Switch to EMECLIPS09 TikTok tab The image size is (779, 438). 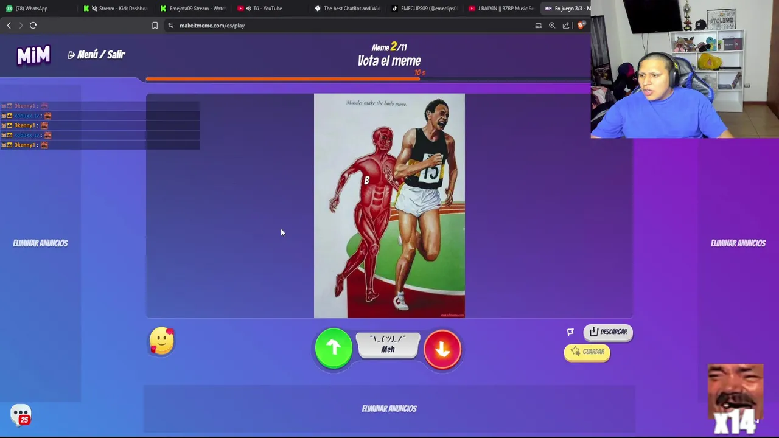[x=424, y=9]
